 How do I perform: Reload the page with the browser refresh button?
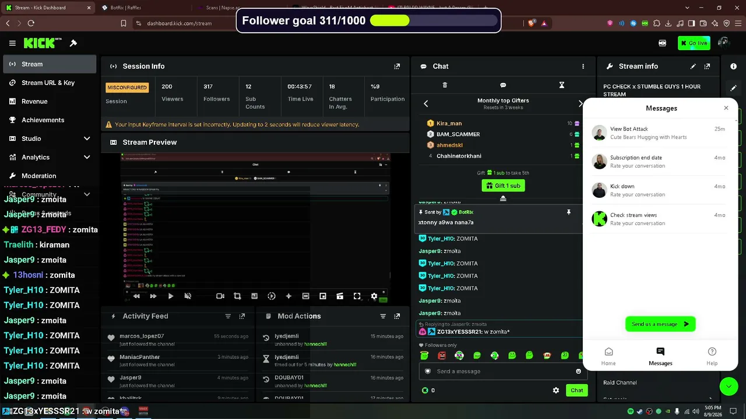[x=31, y=23]
